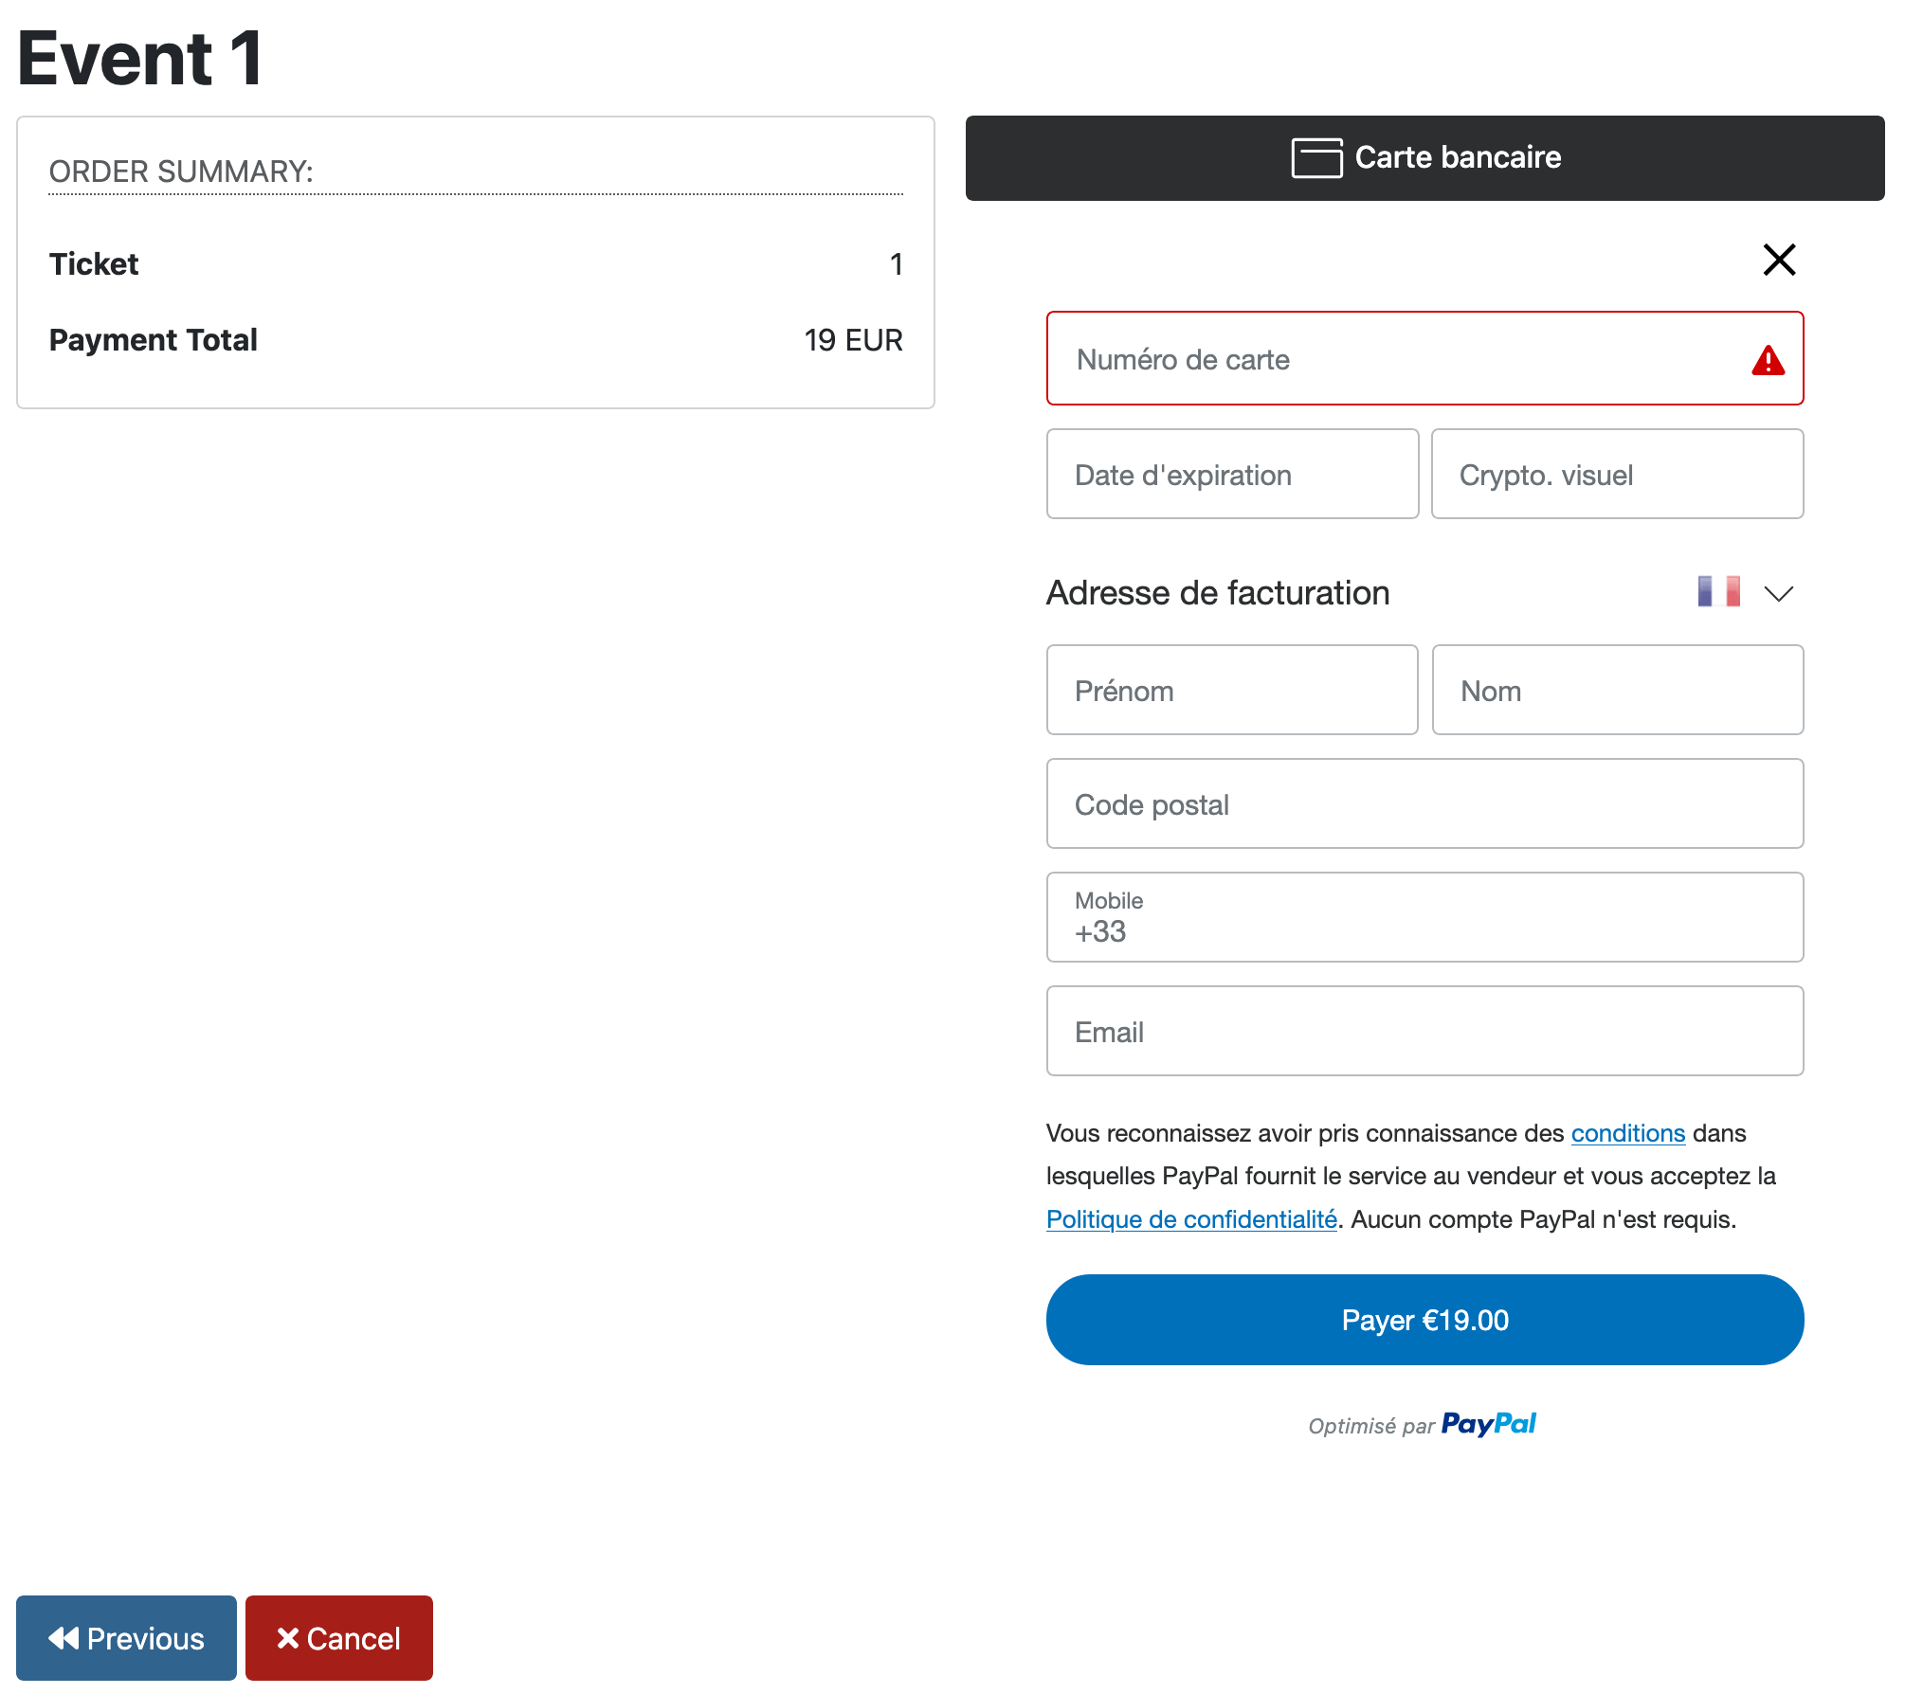Image resolution: width=1905 pixels, height=1694 pixels.
Task: Click the bank card icon on Carte bancaire header
Action: click(1317, 157)
